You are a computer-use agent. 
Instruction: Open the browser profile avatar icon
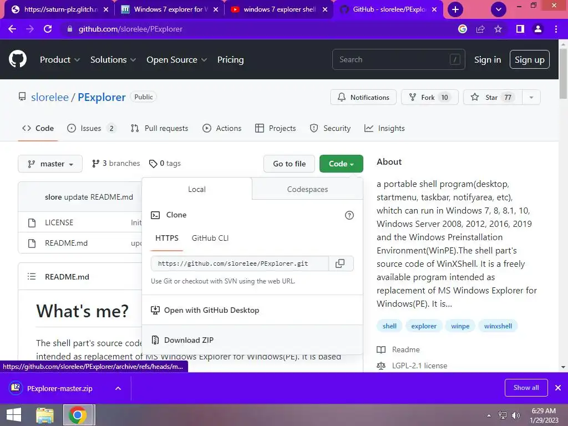(538, 29)
